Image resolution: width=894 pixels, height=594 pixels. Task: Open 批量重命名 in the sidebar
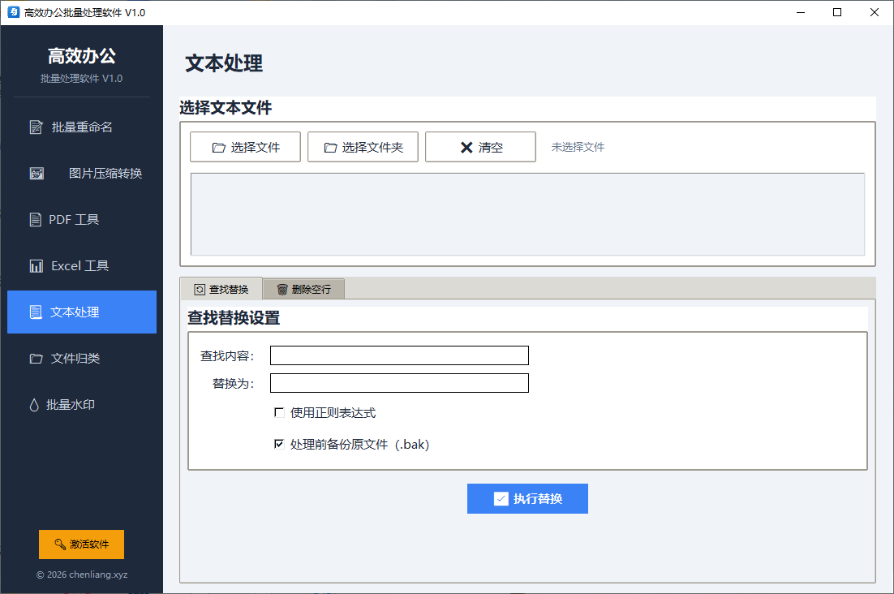pyautogui.click(x=82, y=127)
